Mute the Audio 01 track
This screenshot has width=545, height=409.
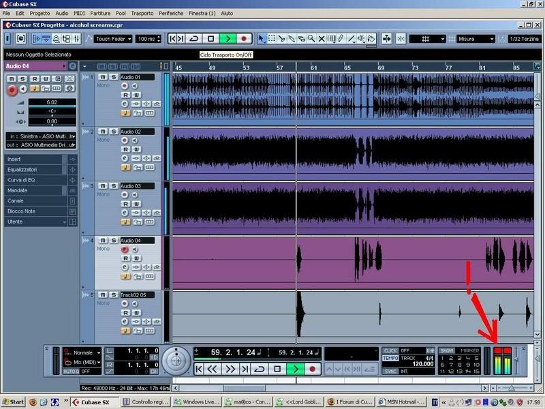103,77
